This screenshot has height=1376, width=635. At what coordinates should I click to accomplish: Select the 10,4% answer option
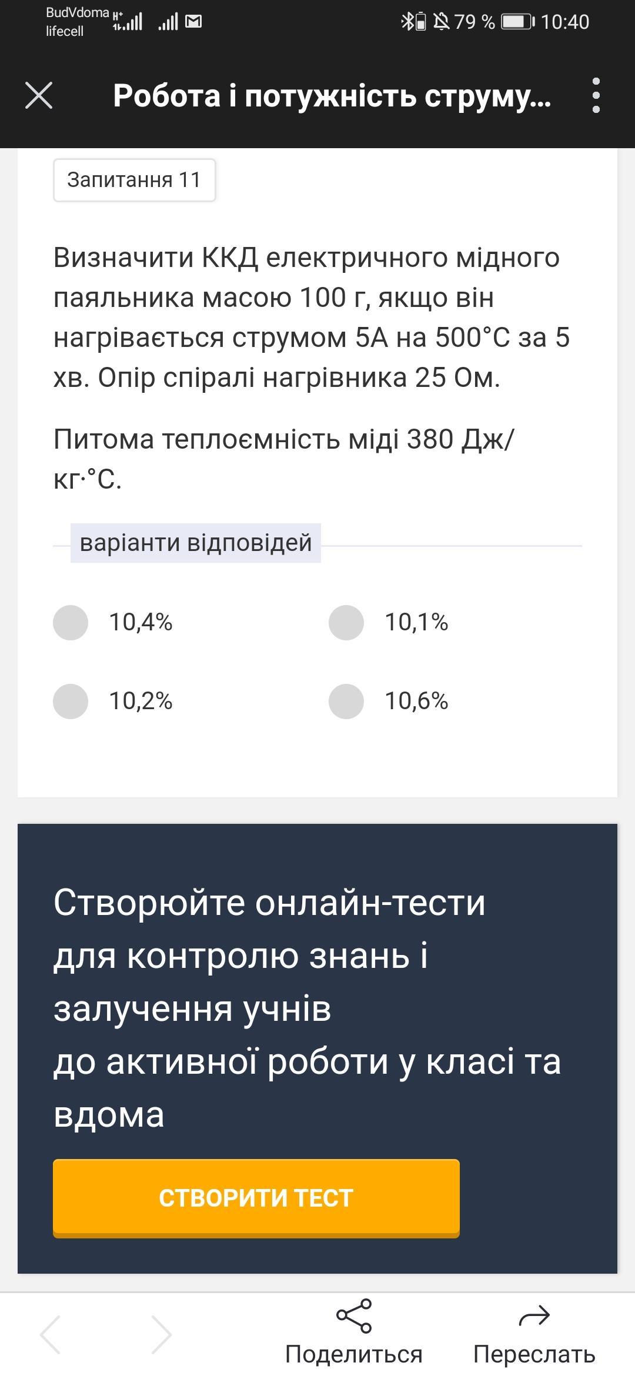click(71, 623)
